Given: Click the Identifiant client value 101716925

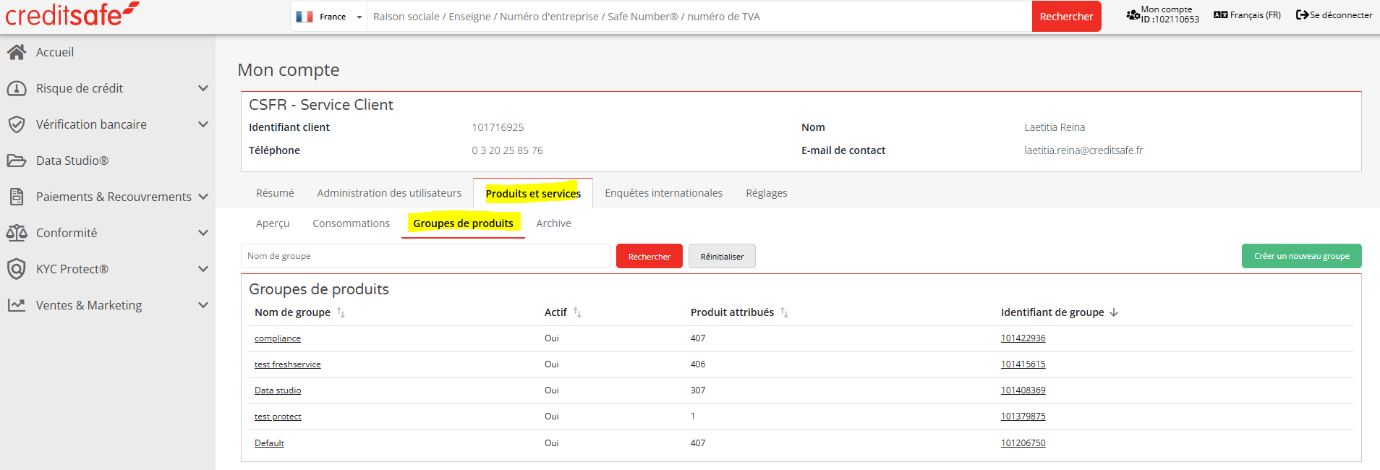Looking at the screenshot, I should tap(498, 127).
